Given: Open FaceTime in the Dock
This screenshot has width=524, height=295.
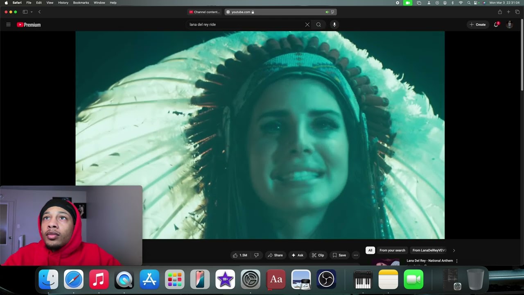Looking at the screenshot, I should [413, 279].
